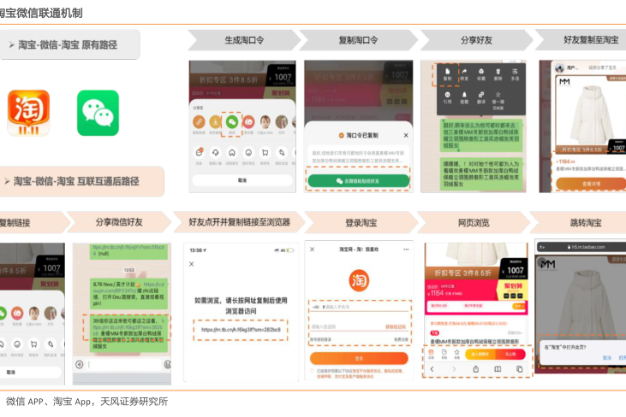Image resolution: width=626 pixels, height=417 pixels.
Task: Check the agreement checkbox below login button
Action: coord(313,371)
